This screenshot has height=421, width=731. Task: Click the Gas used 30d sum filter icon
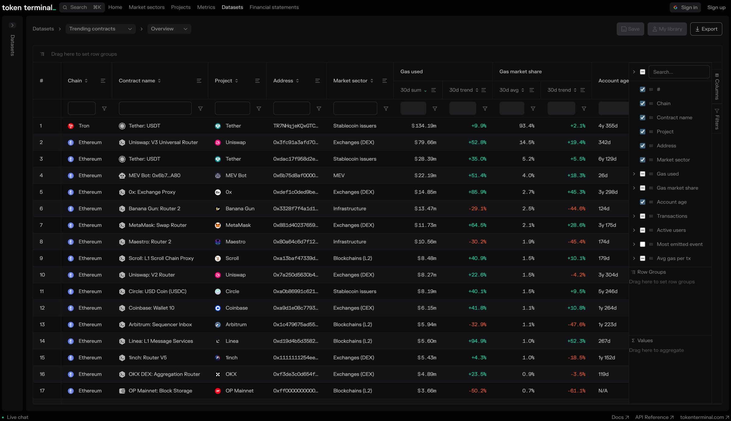click(x=435, y=109)
